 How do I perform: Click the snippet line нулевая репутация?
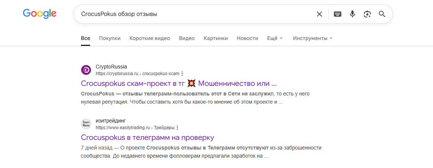coord(182,102)
